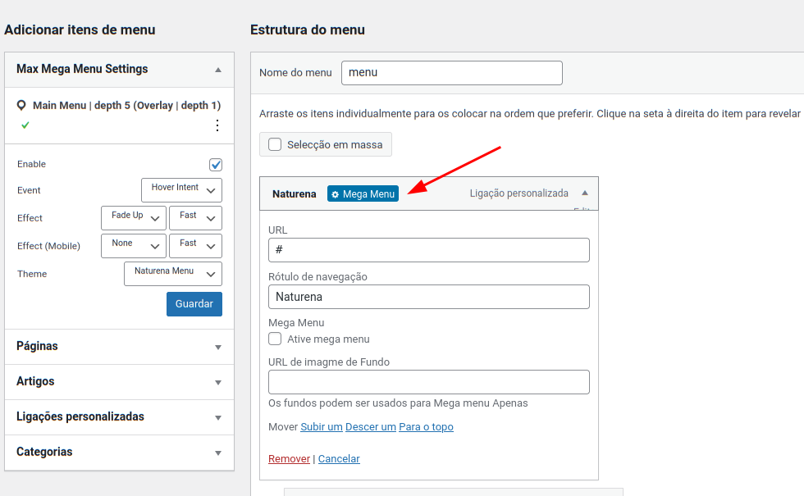Click the Descer um link

(371, 427)
